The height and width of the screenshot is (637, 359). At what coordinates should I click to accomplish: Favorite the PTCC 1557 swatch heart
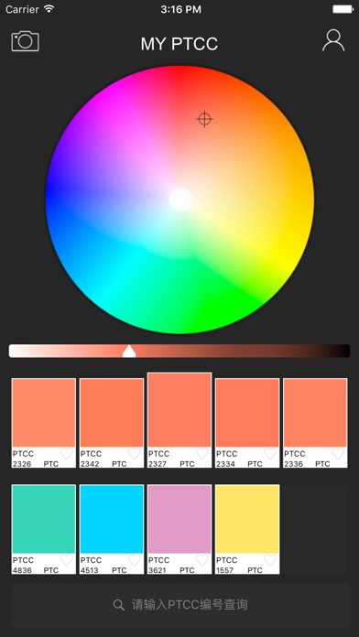[270, 560]
